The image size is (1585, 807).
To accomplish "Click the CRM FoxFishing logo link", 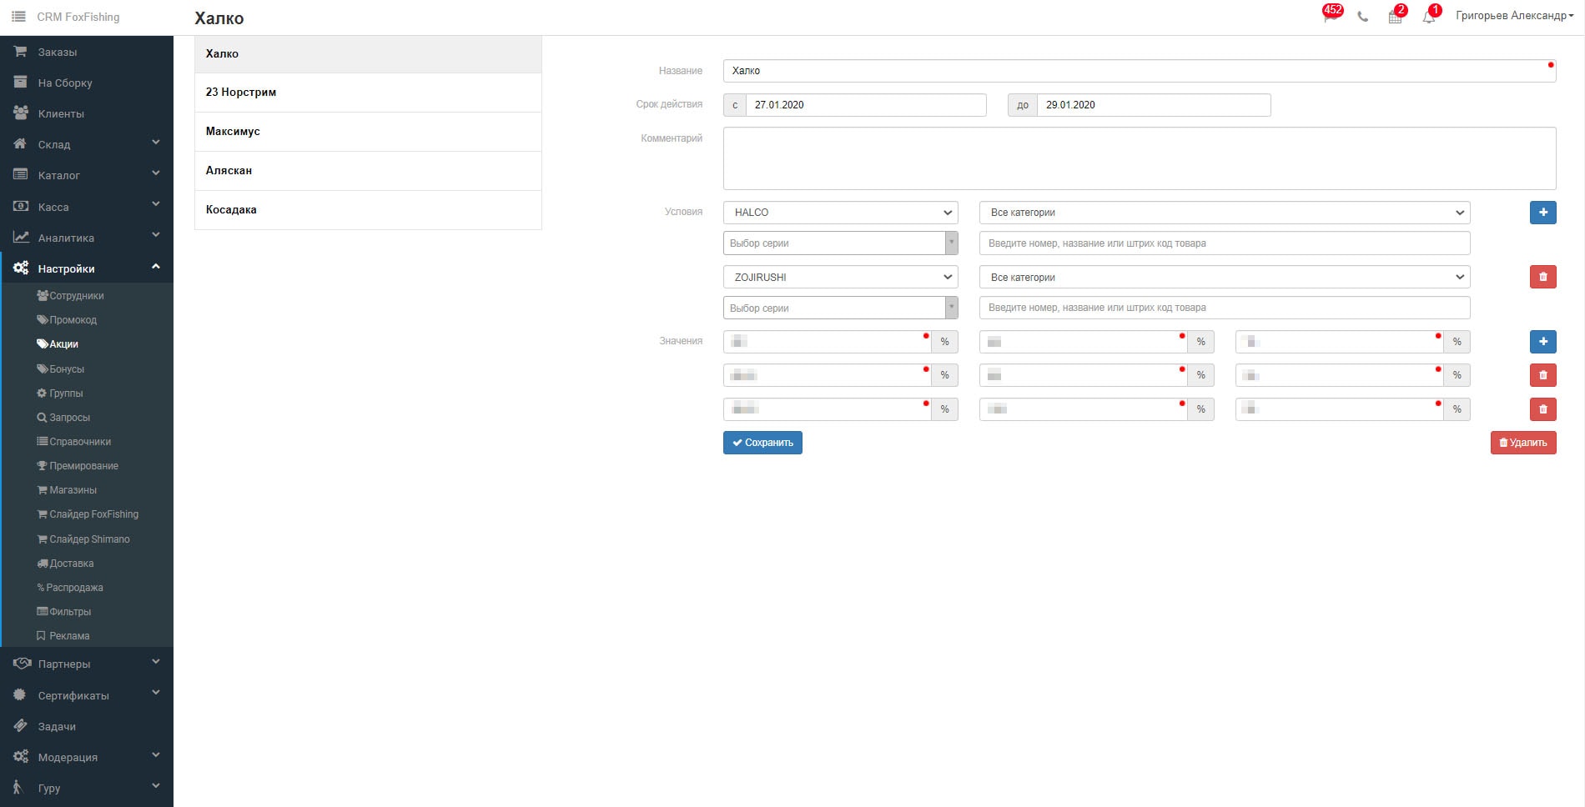I will click(x=78, y=17).
